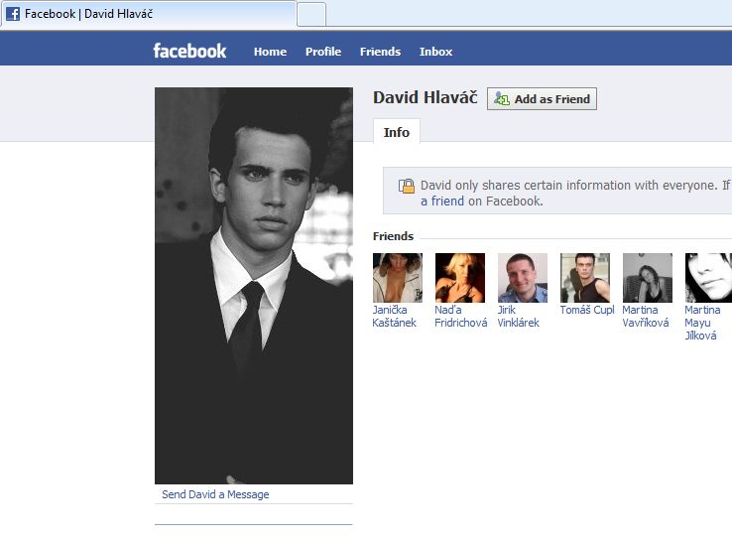The image size is (732, 539).
Task: Click the Tomáš Cupl name link
Action: click(587, 310)
